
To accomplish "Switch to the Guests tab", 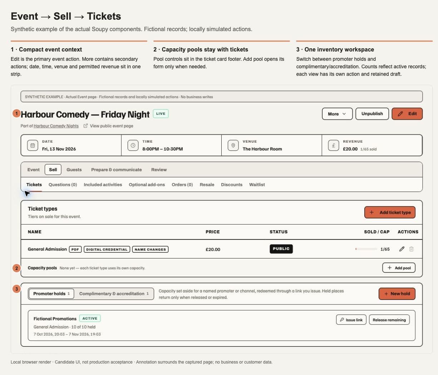I will pyautogui.click(x=74, y=170).
